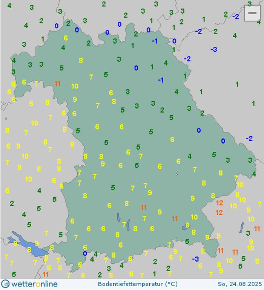This screenshot has height=290, width=264.
Task: Click the leftmost of the two narrow lakes in southern Bavaria
Action: 118,218
